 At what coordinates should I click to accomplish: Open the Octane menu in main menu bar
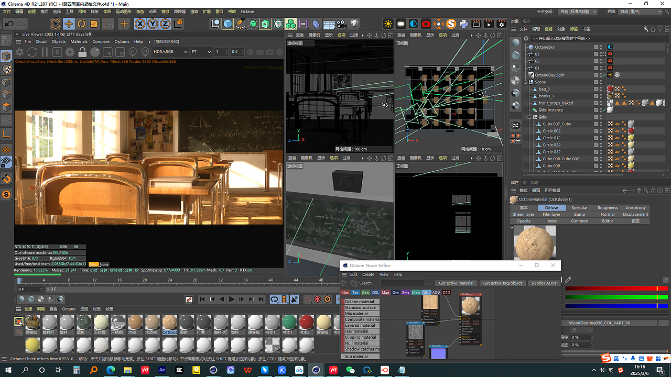pyautogui.click(x=247, y=12)
